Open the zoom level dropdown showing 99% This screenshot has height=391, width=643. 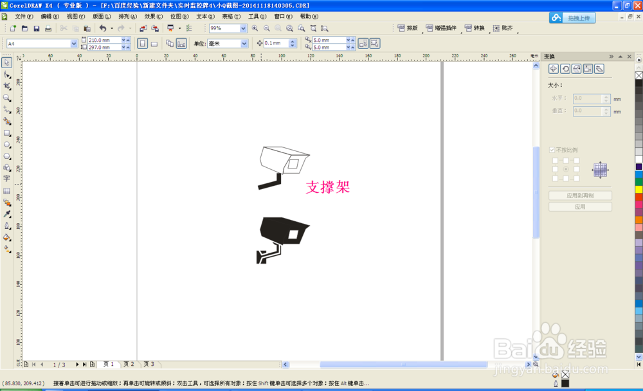click(243, 28)
